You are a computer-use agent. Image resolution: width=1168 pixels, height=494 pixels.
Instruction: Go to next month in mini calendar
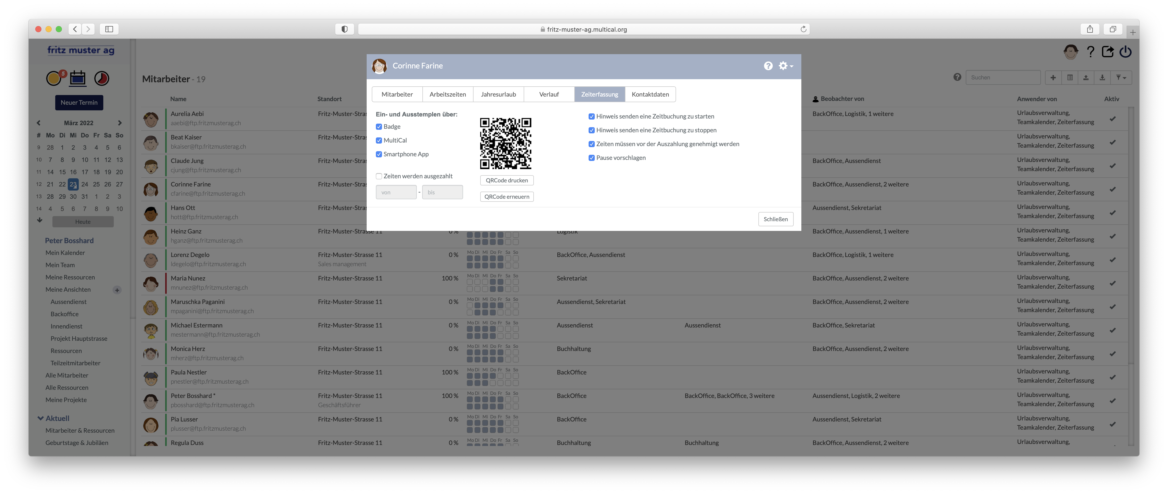click(120, 123)
